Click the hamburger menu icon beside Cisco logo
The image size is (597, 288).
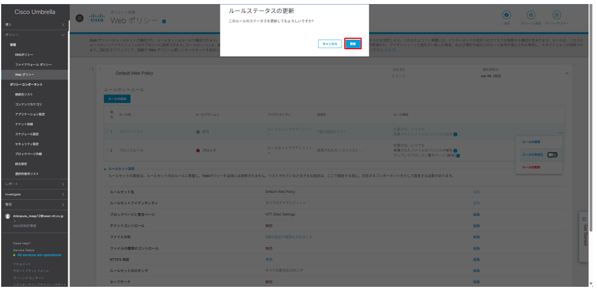[x=79, y=19]
